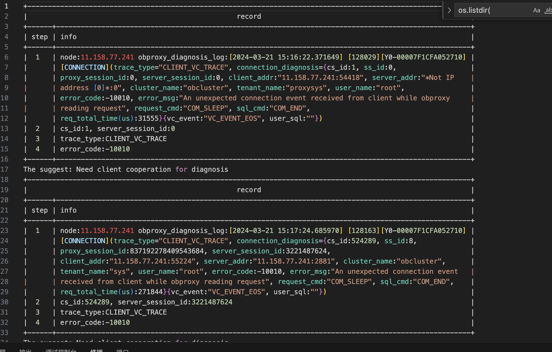The image size is (552, 352).
Task: Click step number 4 on line 32
Action: point(37,323)
